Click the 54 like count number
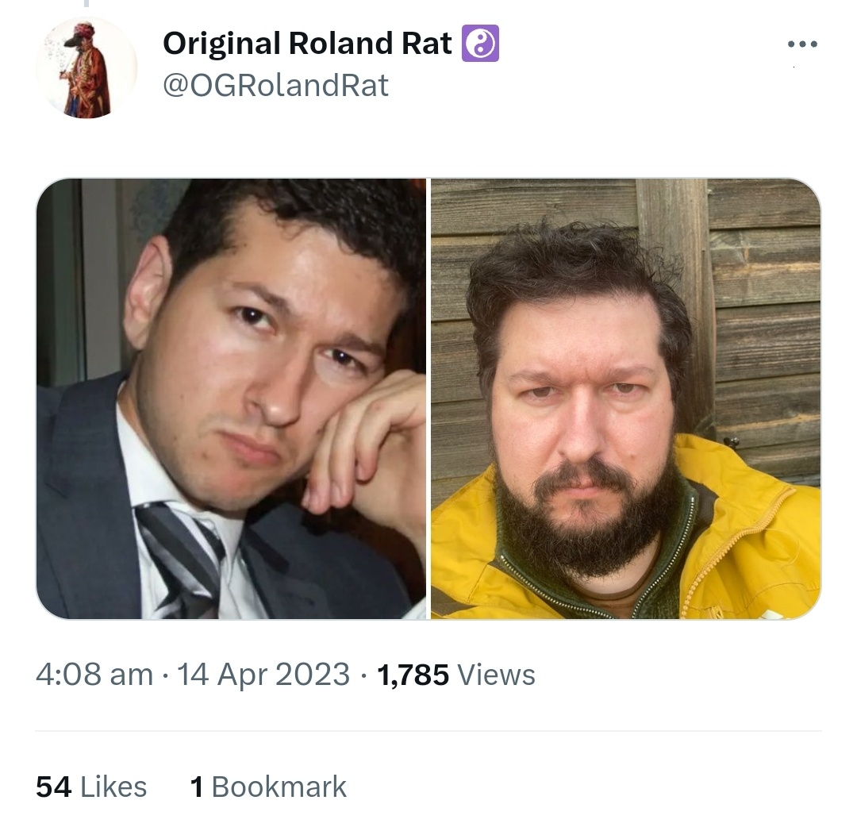This screenshot has height=831, width=857. click(x=54, y=787)
